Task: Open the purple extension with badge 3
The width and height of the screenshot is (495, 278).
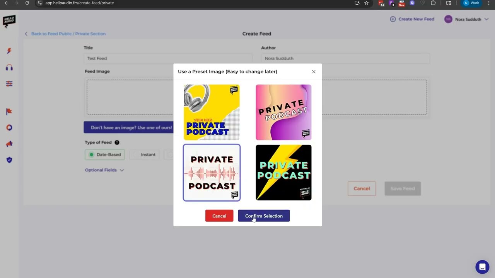Action: point(391,3)
